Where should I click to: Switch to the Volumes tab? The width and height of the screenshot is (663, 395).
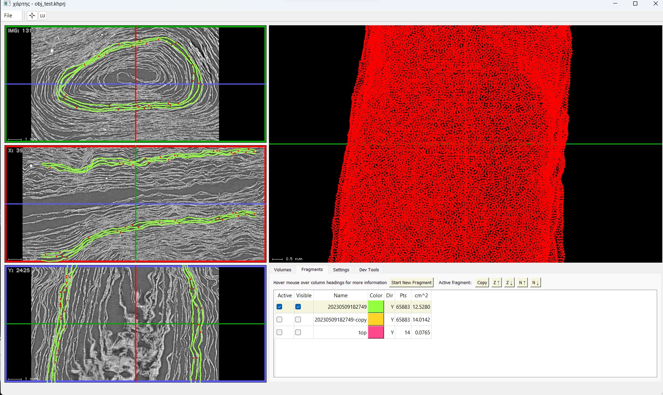pos(282,270)
